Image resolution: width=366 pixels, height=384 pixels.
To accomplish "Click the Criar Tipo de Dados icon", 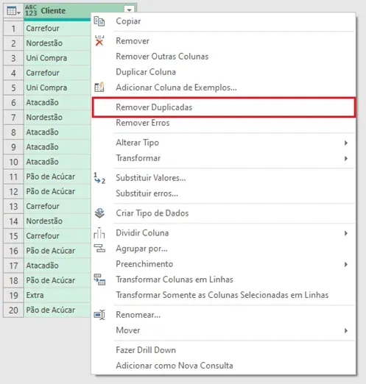I will (99, 213).
